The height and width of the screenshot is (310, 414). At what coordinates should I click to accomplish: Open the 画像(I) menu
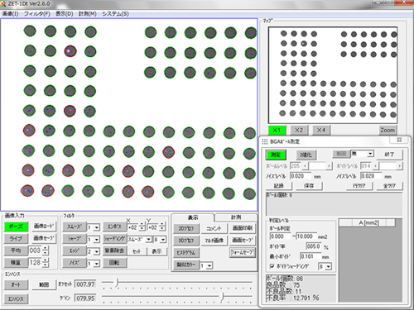10,14
